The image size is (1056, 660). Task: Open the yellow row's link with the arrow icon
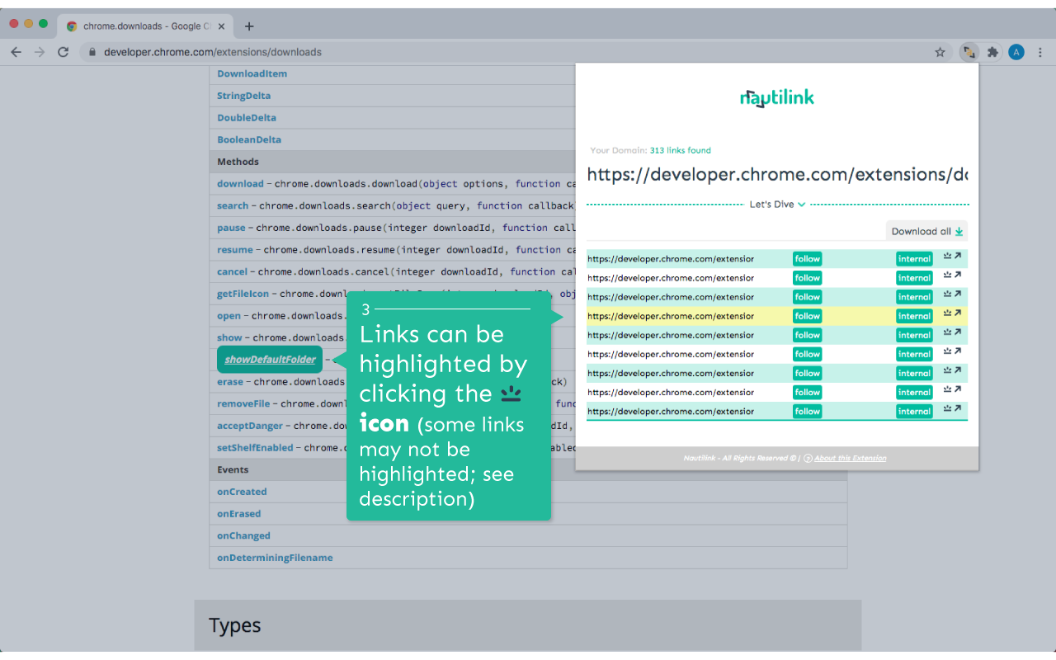coord(958,313)
